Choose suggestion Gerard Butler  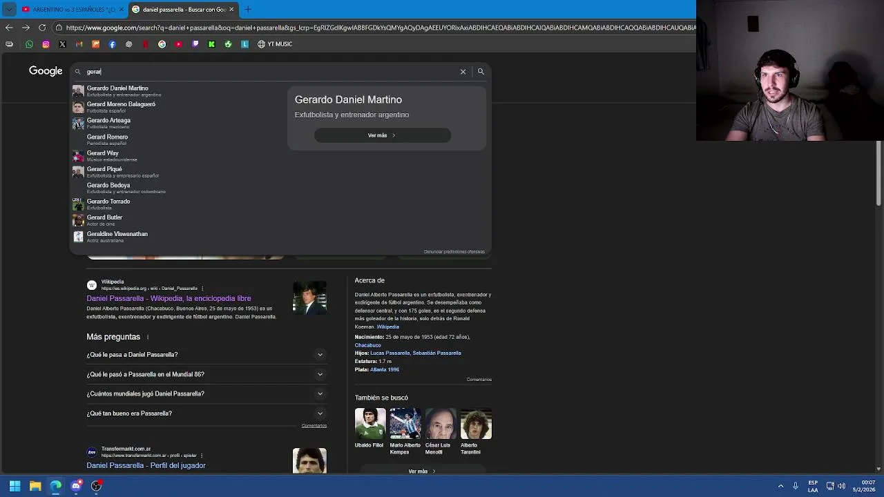177,220
